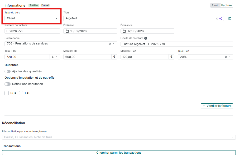This screenshot has height=161, width=240.
Task: Click the AI sparkle icon in Tiers field
Action: click(221, 18)
